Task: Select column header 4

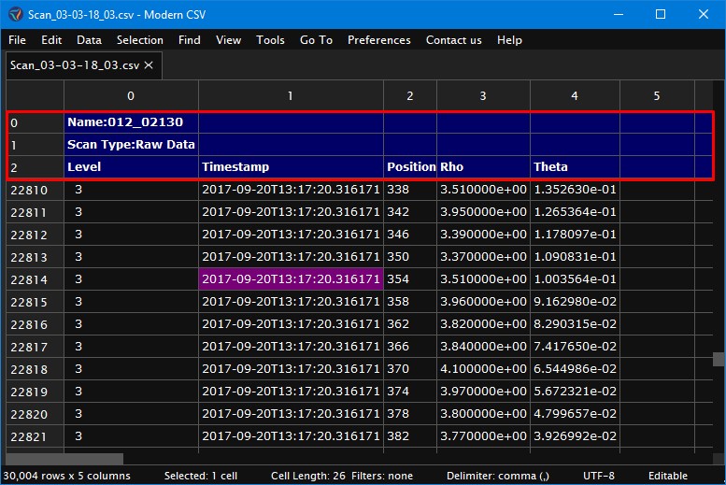Action: click(575, 96)
